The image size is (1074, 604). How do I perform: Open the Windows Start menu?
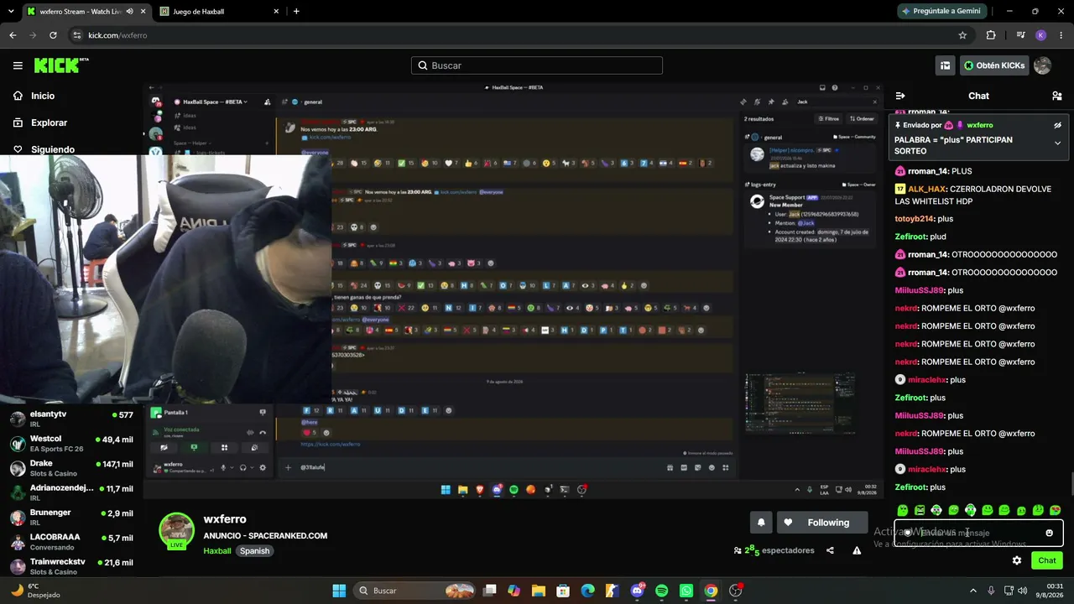[x=339, y=591]
